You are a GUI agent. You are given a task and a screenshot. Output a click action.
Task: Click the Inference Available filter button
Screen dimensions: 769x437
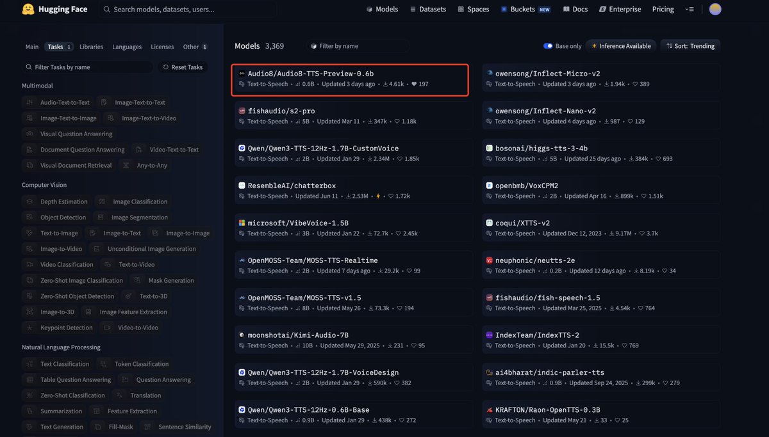(x=620, y=46)
